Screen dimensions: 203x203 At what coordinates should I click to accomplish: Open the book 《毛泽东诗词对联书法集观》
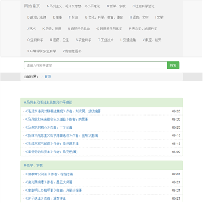click(63, 111)
